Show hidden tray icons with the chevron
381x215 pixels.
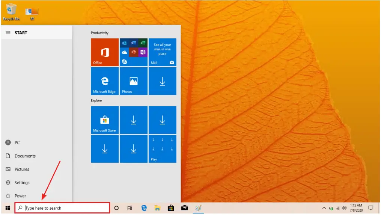pyautogui.click(x=324, y=208)
